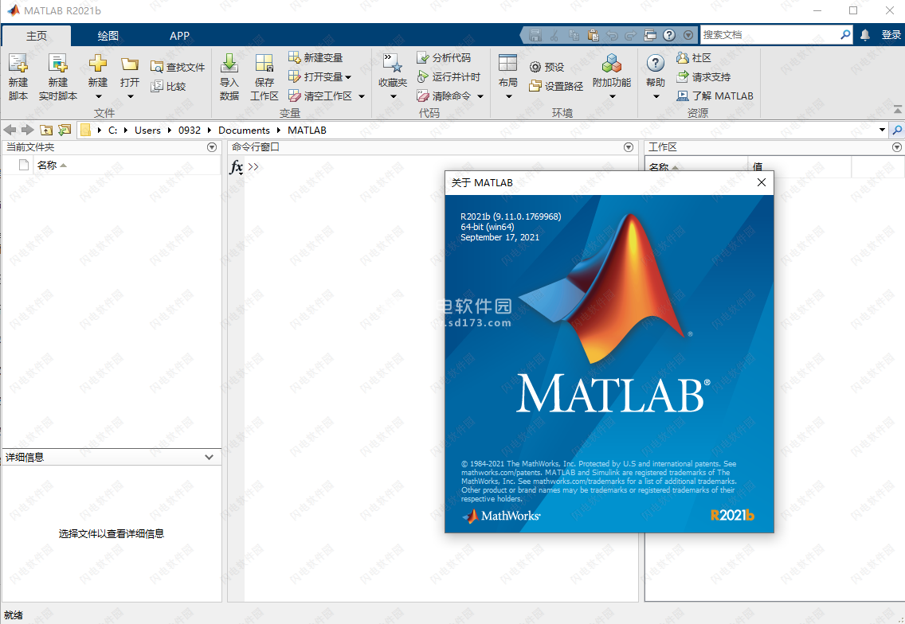Click the fx function browser icon

[x=236, y=167]
